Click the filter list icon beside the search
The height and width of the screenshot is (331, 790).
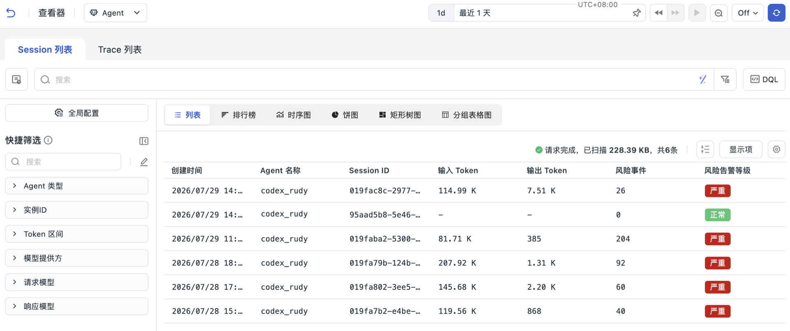tap(725, 79)
